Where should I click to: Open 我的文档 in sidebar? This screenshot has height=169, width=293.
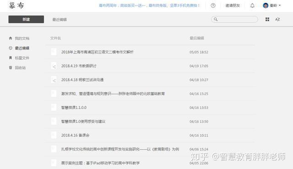[22, 38]
